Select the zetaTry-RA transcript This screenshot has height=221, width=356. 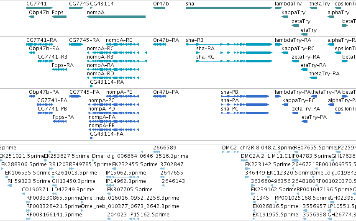(295, 61)
